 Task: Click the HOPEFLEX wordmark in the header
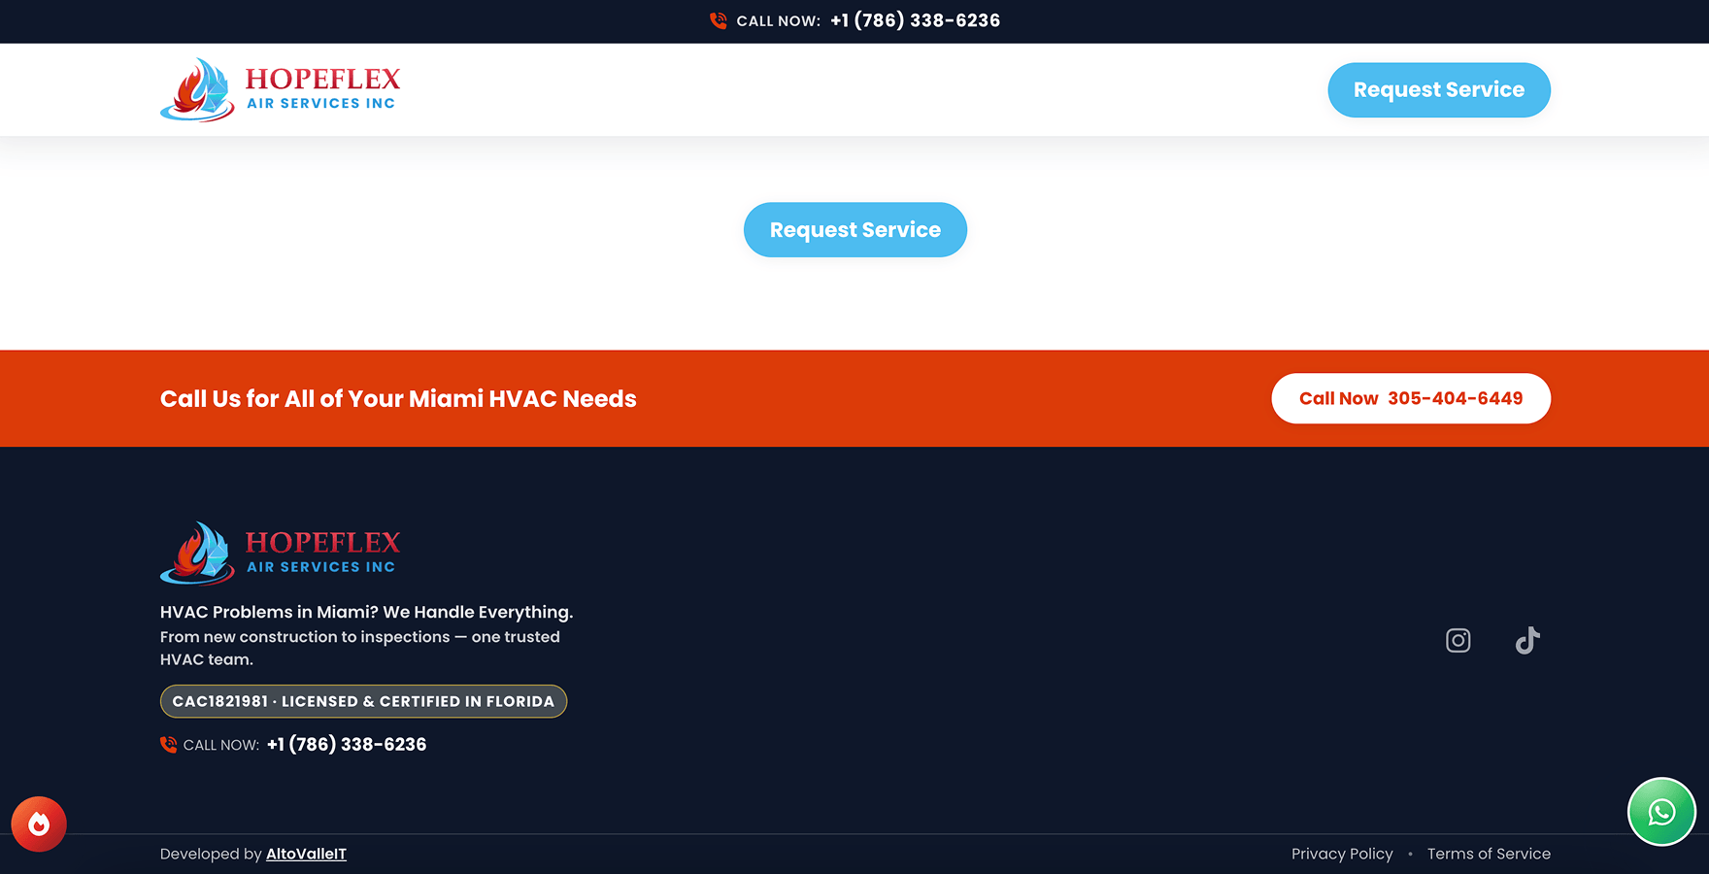[322, 80]
